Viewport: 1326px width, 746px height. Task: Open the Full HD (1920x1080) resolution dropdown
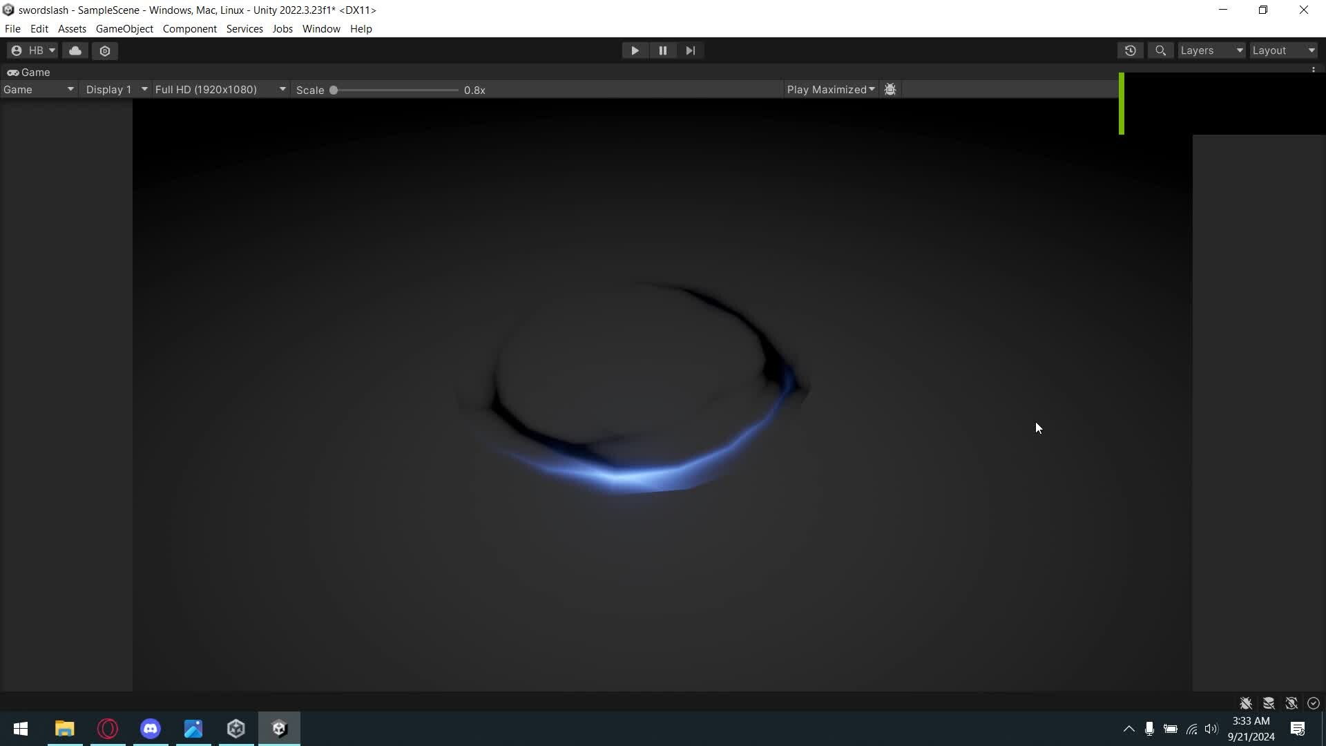(x=219, y=89)
